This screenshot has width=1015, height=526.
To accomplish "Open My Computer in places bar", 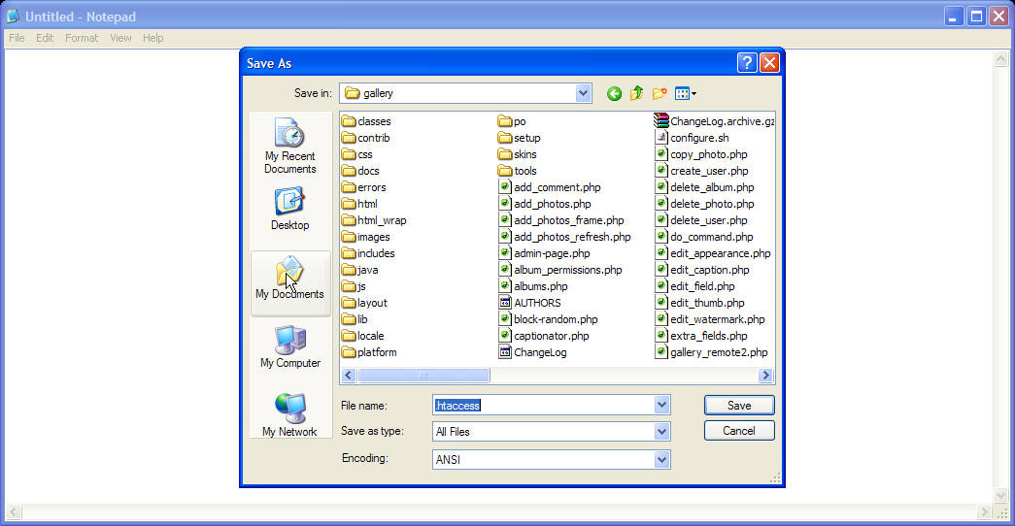I will 289,346.
